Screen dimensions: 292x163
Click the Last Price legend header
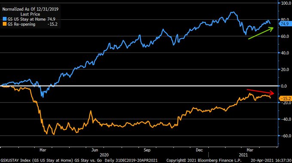pyautogui.click(x=30, y=14)
